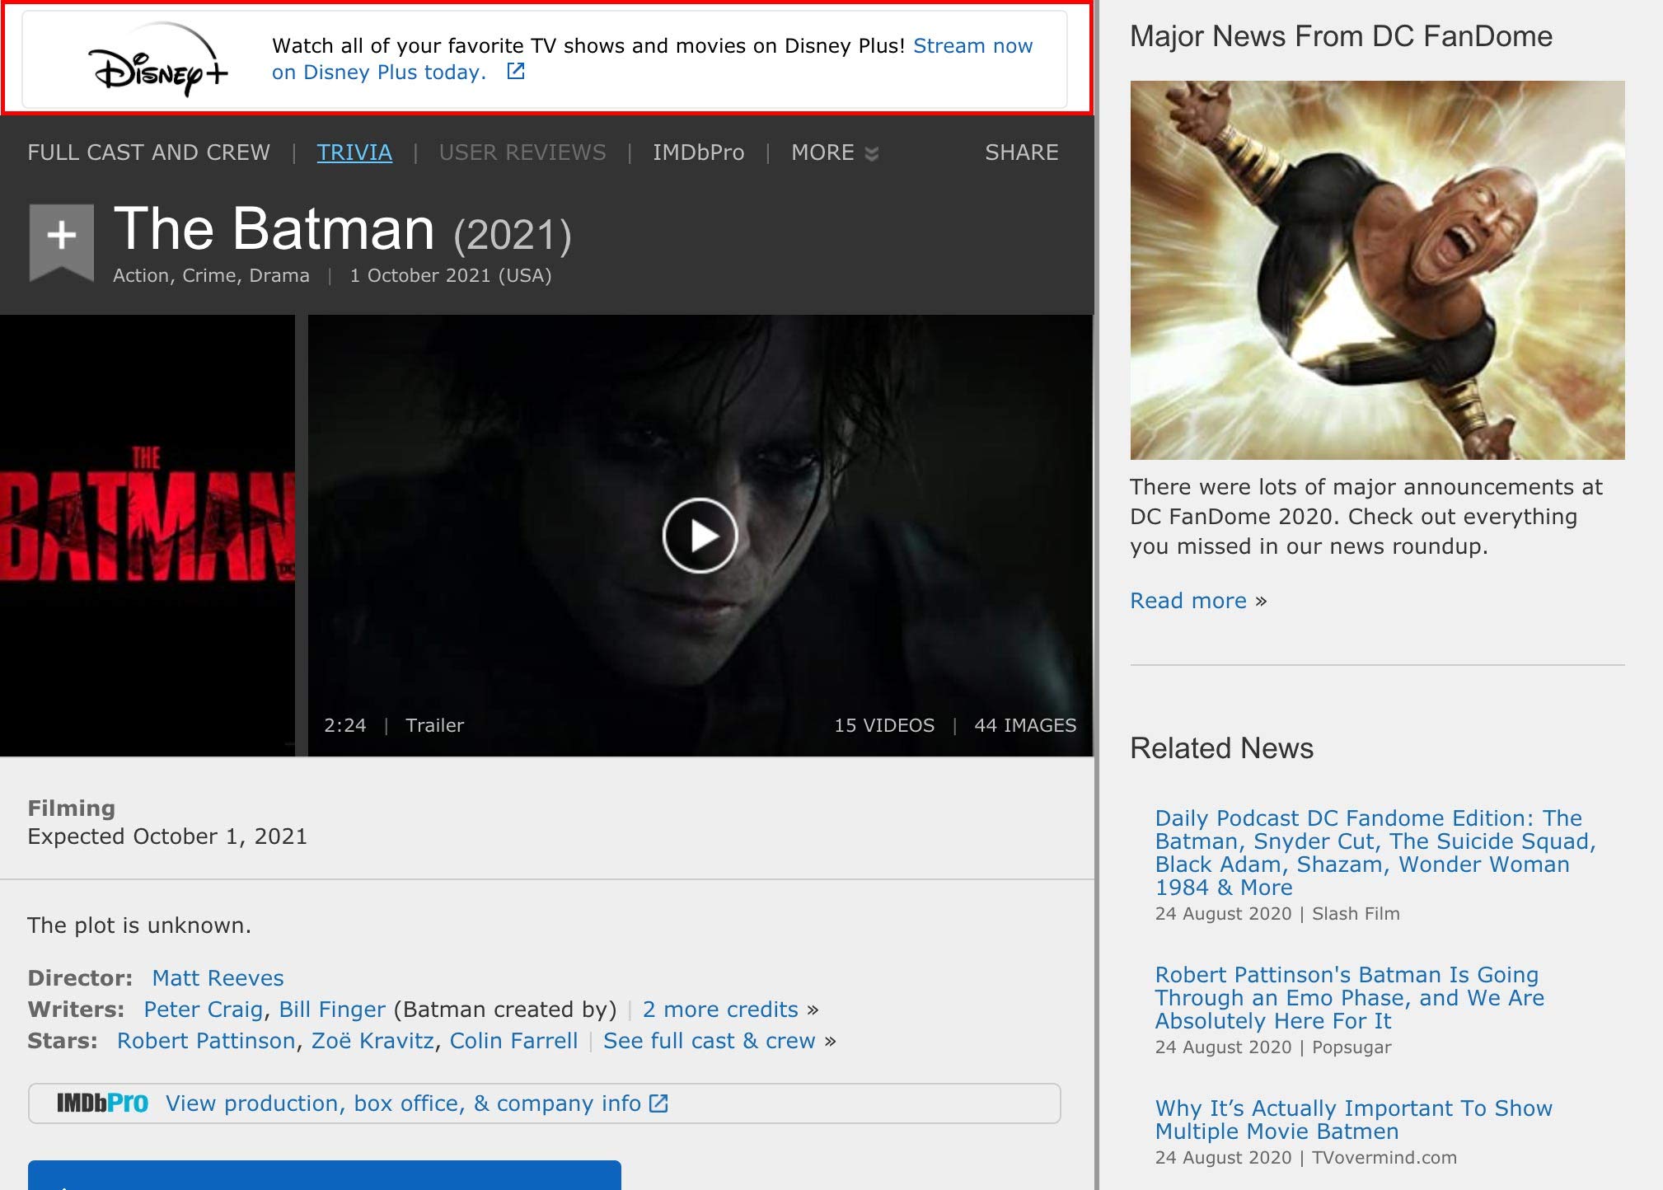Open the 44 IMAGES gallery
Screen dimensions: 1663x1190
(1025, 725)
